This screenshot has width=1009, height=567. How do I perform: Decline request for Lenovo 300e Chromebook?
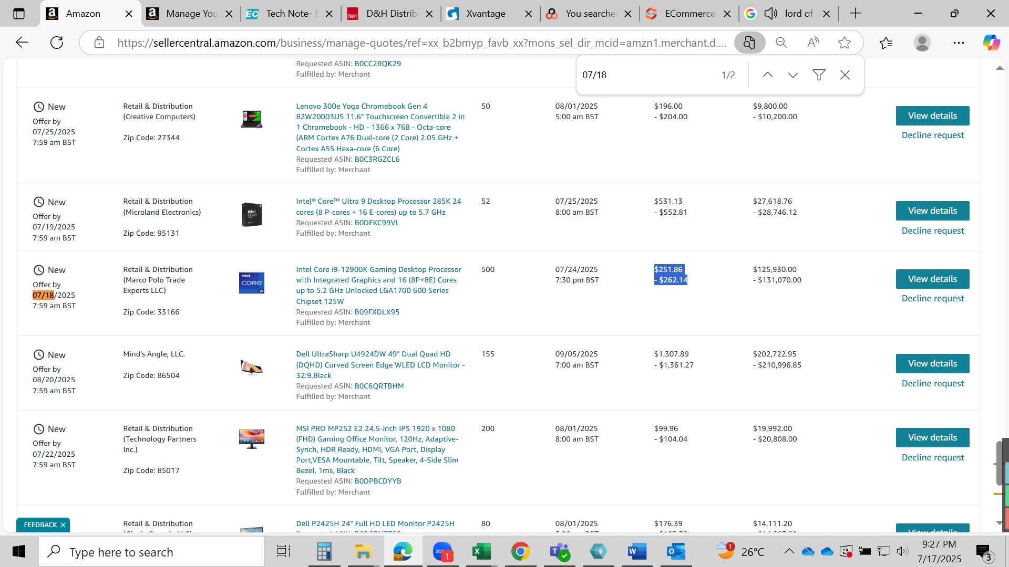(x=932, y=135)
